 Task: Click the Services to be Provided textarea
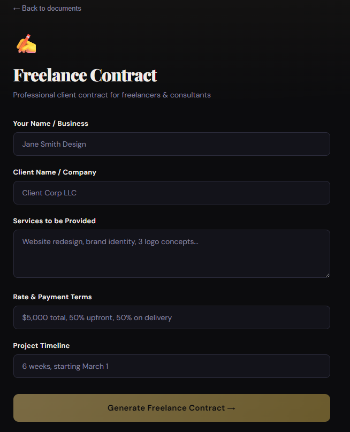coord(171,254)
